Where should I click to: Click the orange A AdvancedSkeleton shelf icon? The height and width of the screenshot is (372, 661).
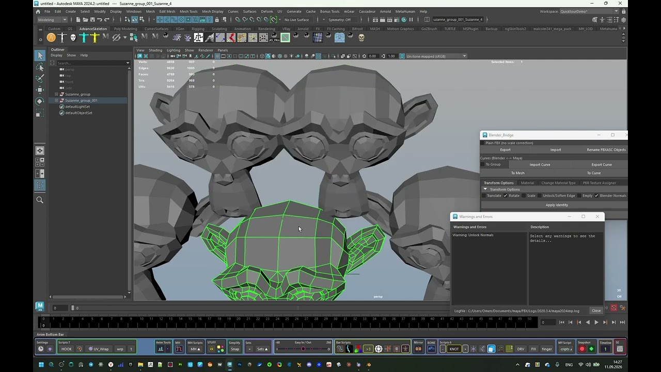[51, 37]
